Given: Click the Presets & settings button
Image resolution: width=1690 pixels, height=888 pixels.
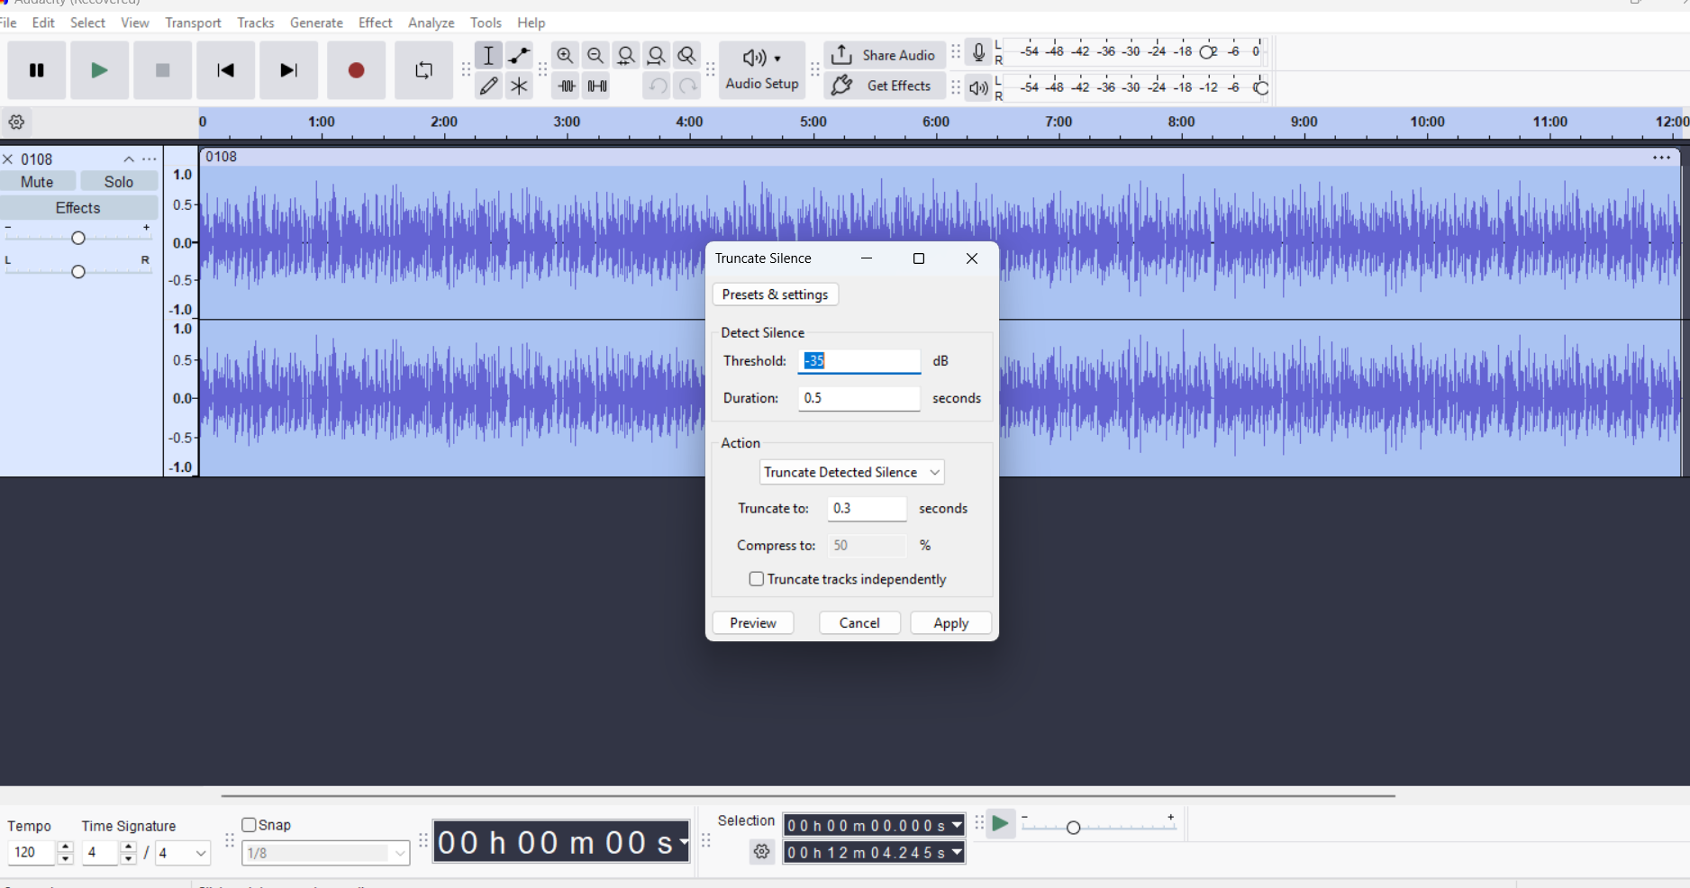Looking at the screenshot, I should 775,294.
